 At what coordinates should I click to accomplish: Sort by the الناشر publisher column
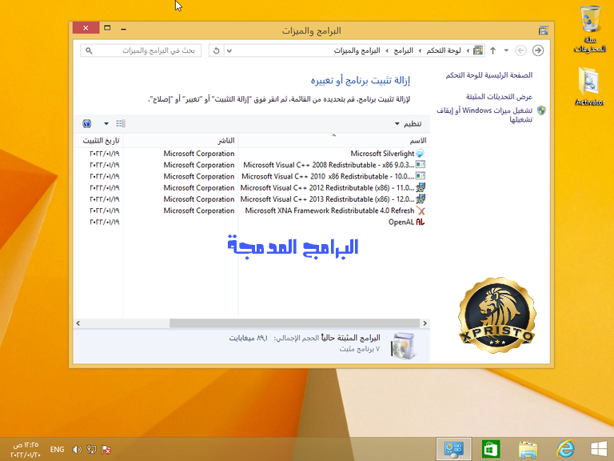(x=181, y=140)
